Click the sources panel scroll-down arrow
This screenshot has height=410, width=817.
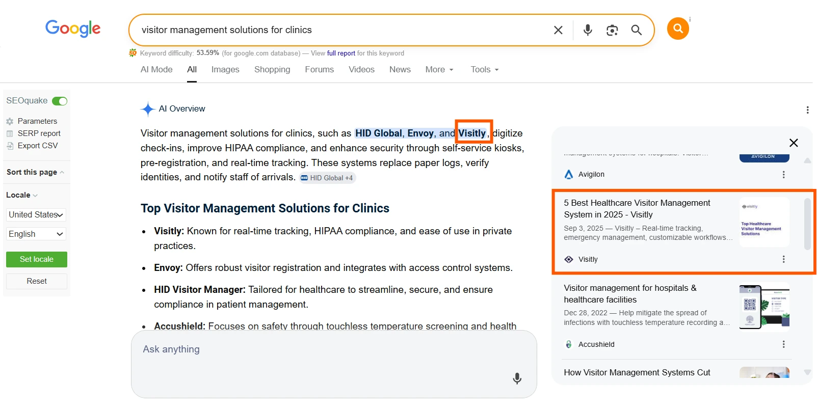click(x=807, y=372)
